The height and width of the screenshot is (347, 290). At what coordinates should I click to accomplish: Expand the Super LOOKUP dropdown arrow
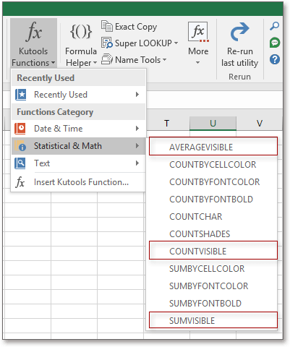[176, 43]
